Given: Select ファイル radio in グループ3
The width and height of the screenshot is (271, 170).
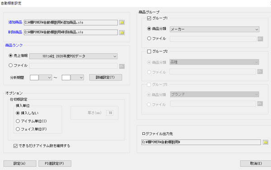Looking at the screenshot, I should [x=149, y=105].
